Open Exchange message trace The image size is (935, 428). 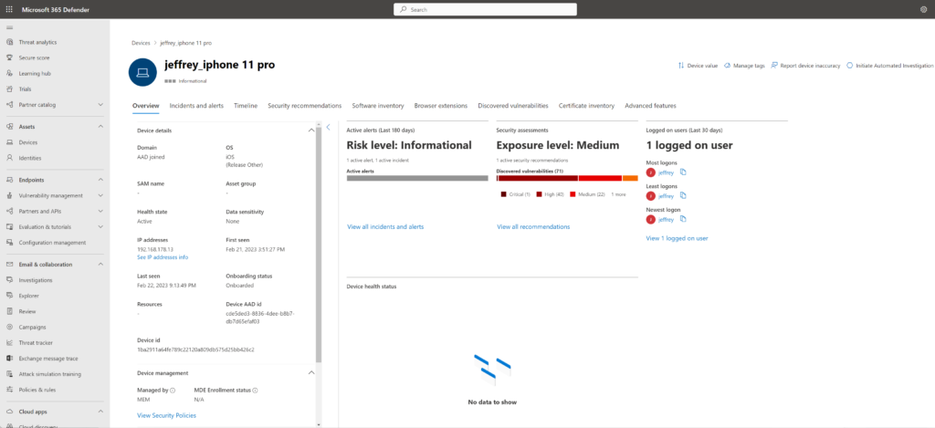tap(48, 359)
